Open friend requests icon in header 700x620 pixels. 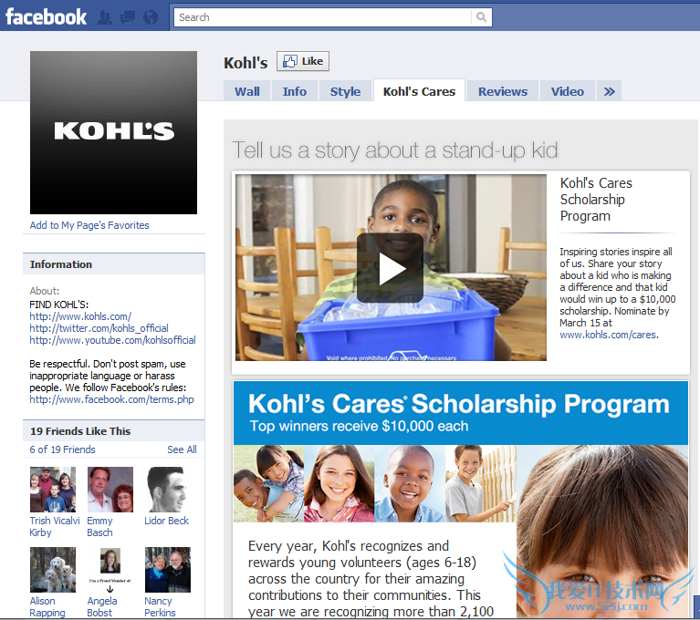105,17
